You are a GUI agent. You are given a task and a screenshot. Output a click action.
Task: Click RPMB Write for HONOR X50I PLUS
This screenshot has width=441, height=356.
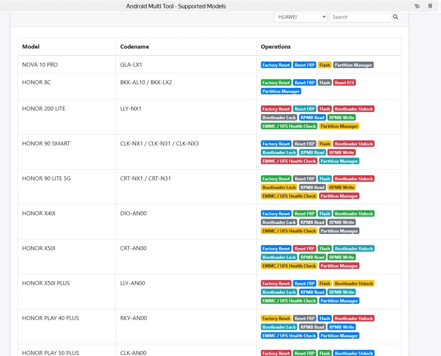(x=342, y=292)
